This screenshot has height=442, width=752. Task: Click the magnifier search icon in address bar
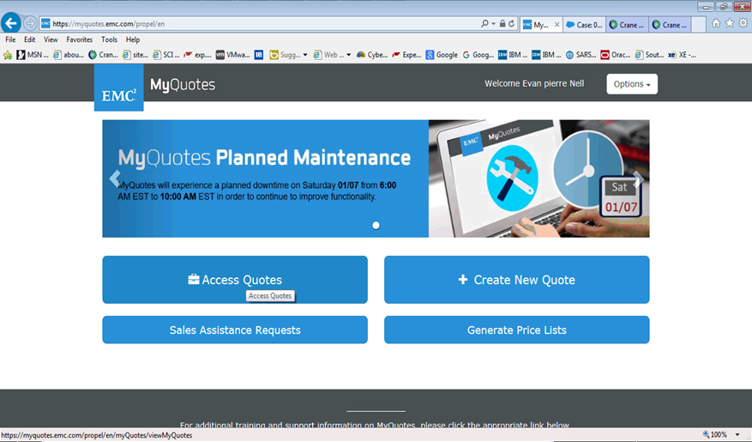pyautogui.click(x=484, y=23)
